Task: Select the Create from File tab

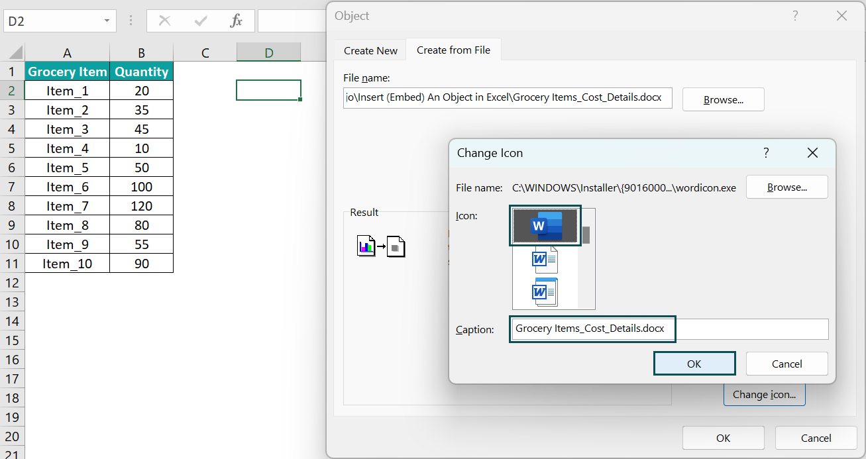Action: click(x=453, y=50)
